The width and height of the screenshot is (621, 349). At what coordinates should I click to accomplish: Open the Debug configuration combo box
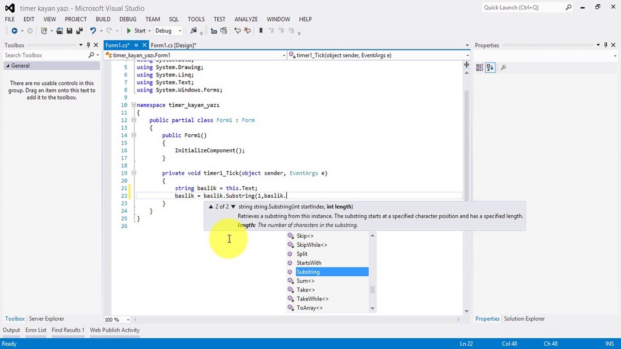(168, 31)
